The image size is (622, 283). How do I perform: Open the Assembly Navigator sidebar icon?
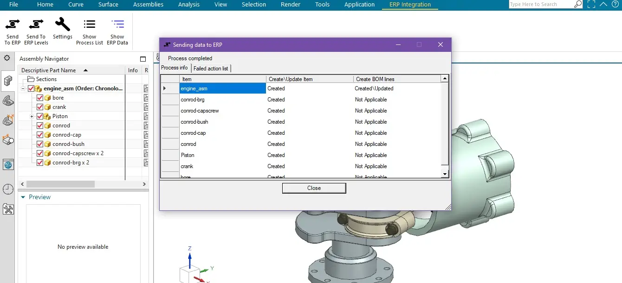7,81
